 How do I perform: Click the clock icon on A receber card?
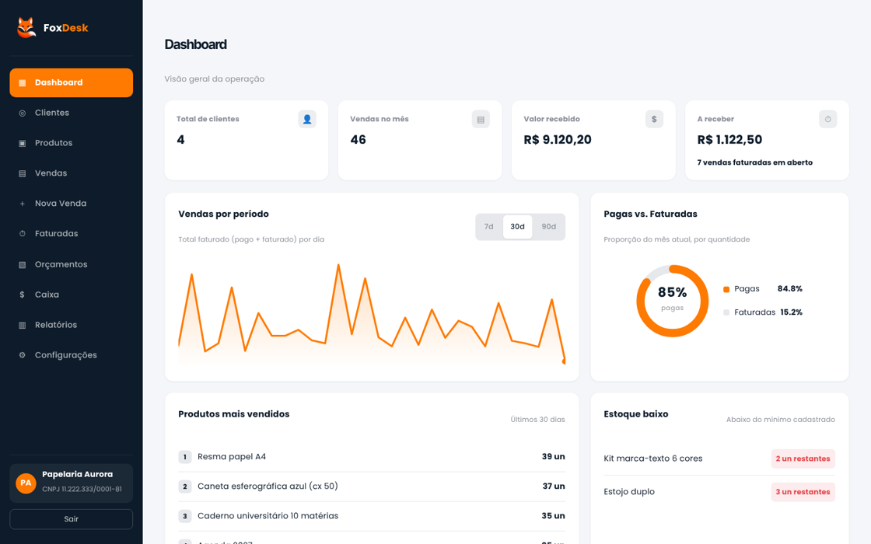click(827, 120)
